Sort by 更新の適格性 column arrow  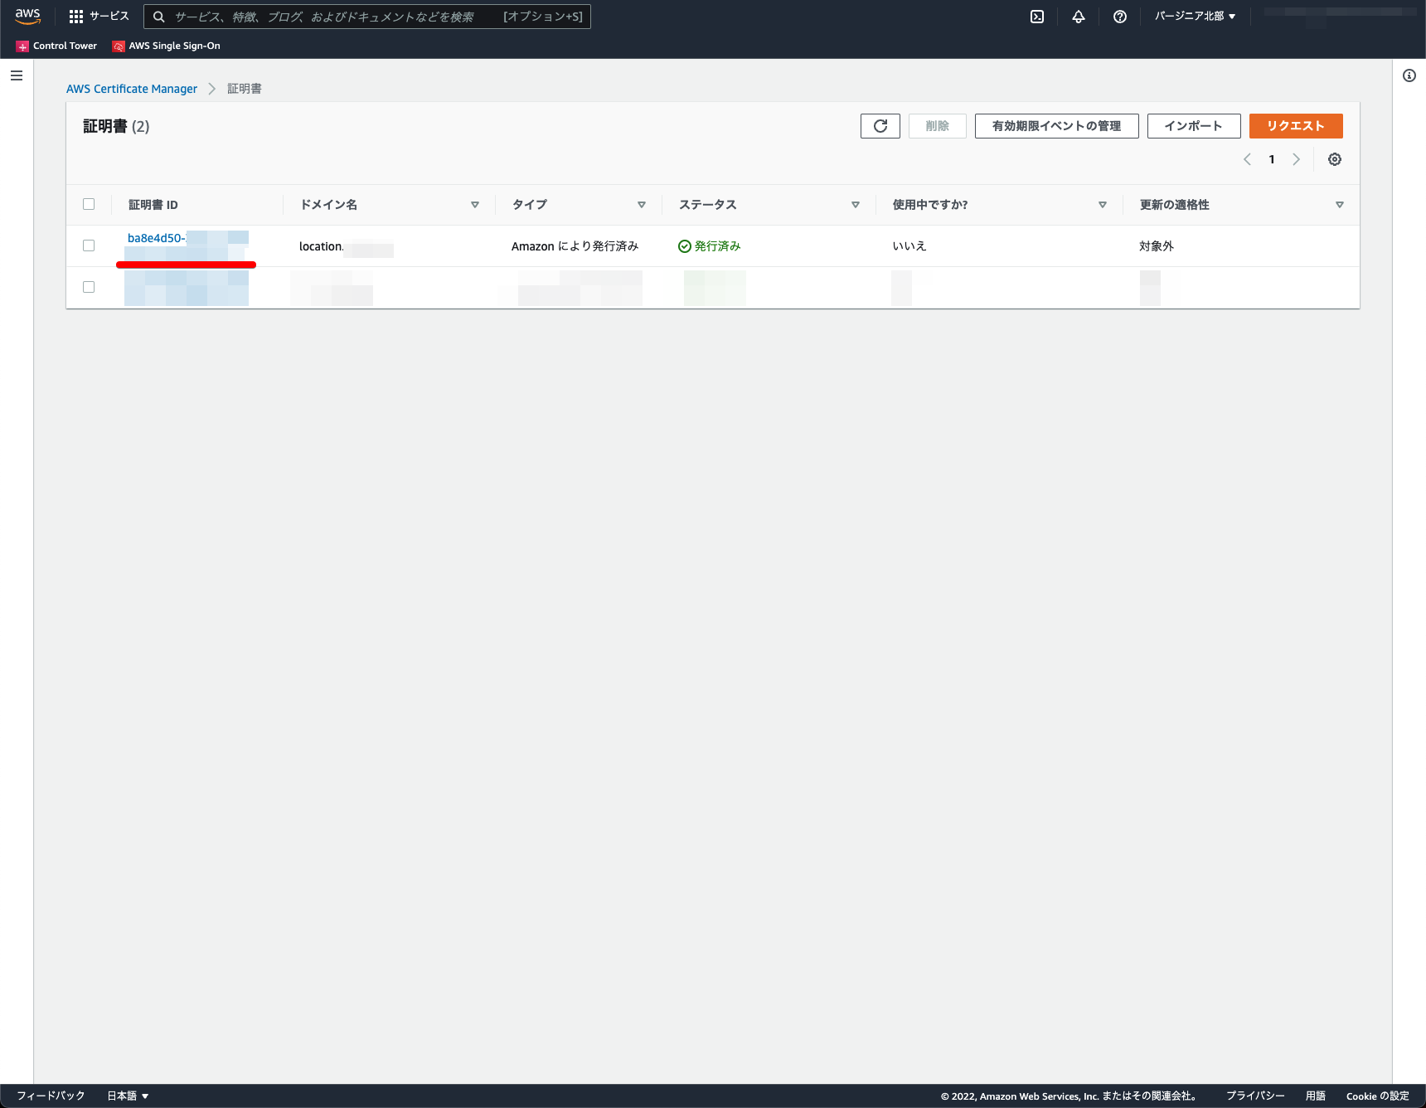(1340, 205)
